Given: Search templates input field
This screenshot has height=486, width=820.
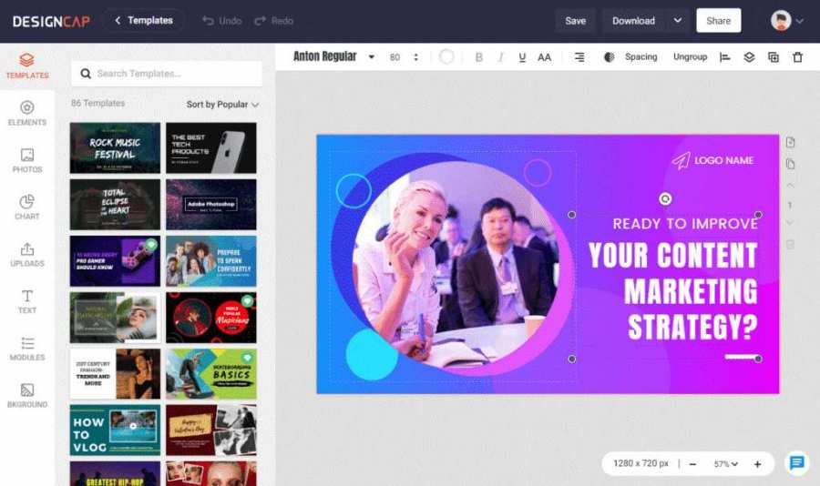Looking at the screenshot, I should (167, 74).
